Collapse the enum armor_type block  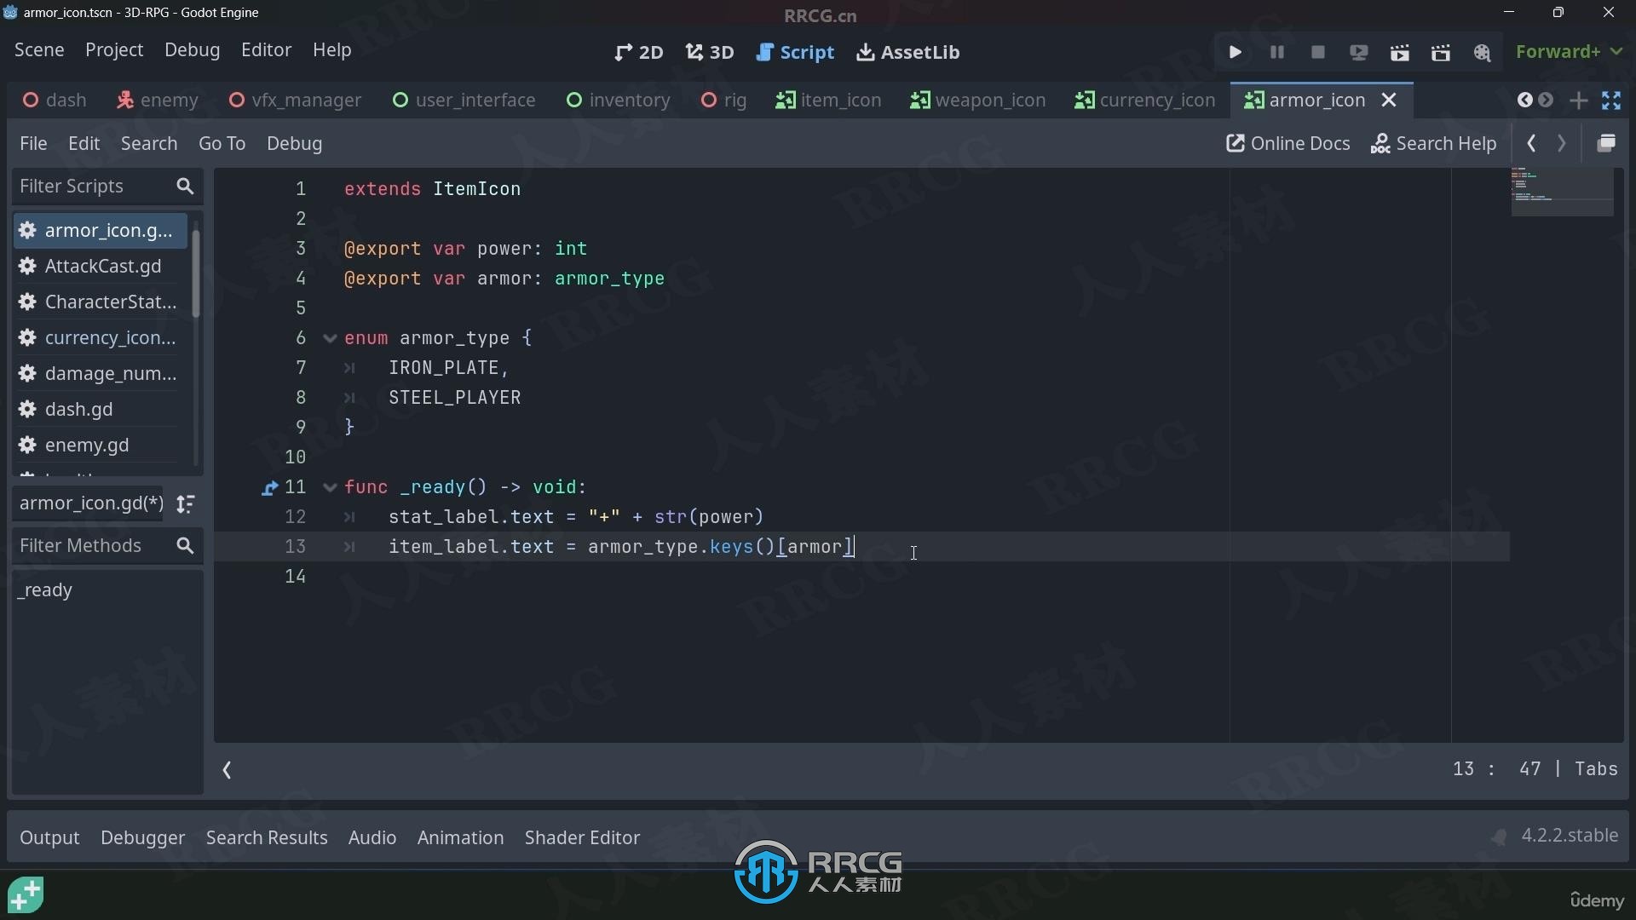coord(330,338)
